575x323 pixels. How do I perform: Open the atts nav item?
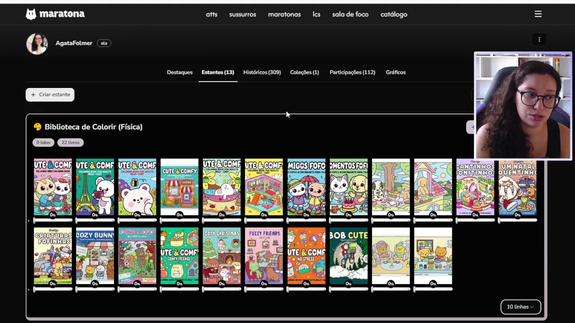point(212,14)
